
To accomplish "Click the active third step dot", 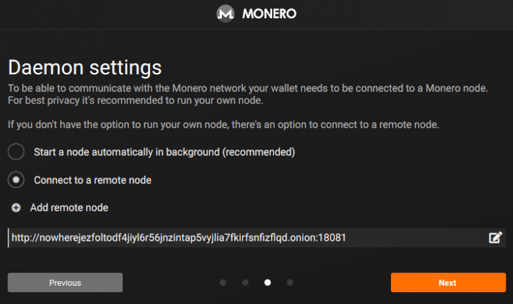I will [x=268, y=282].
